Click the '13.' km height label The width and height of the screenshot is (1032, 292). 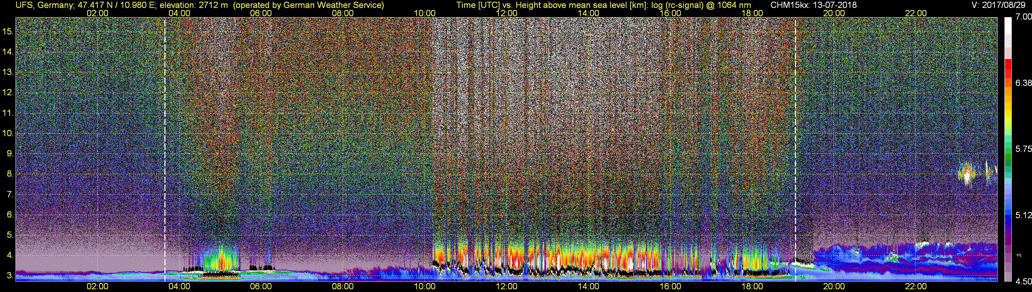(x=8, y=72)
